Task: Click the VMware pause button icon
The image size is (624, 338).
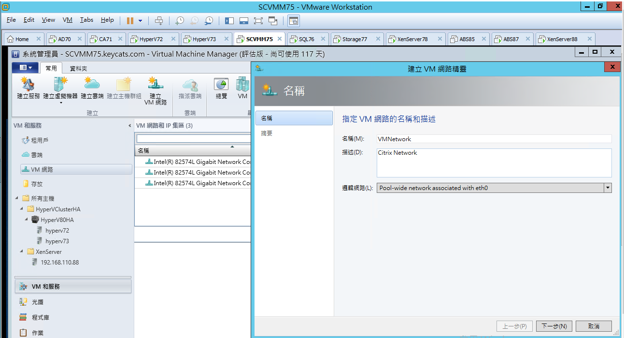Action: tap(130, 20)
